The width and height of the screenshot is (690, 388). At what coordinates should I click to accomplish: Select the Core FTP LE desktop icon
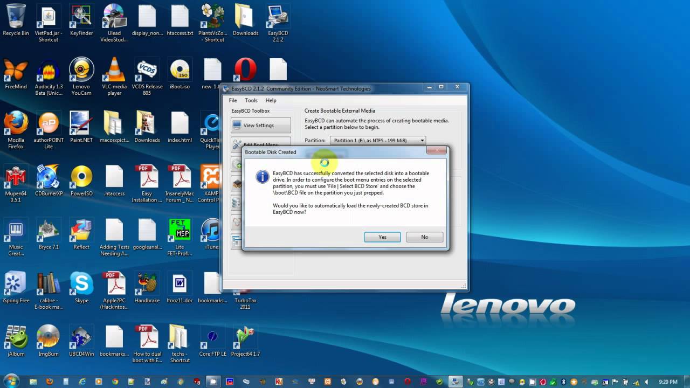(x=212, y=341)
